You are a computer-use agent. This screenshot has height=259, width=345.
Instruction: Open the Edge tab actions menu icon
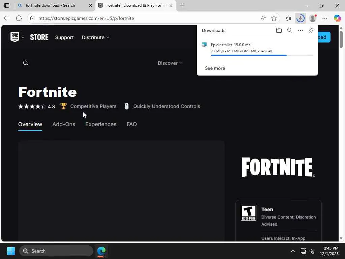click(x=7, y=5)
